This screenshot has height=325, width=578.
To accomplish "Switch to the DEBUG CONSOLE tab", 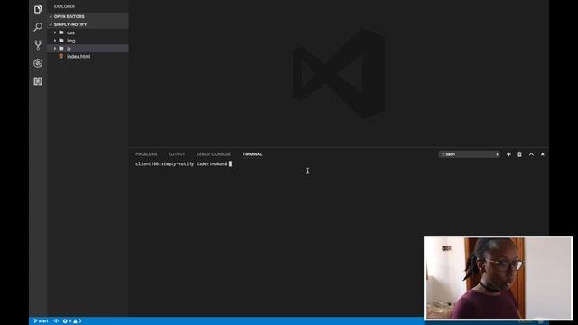I will click(213, 154).
